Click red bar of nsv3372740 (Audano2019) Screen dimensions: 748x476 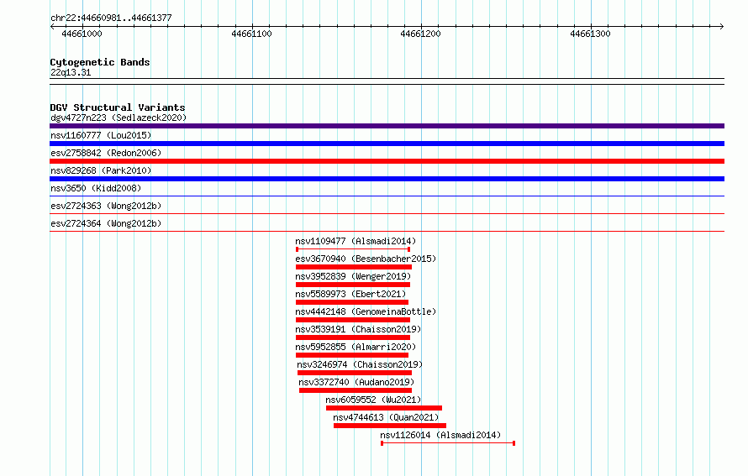click(x=356, y=390)
